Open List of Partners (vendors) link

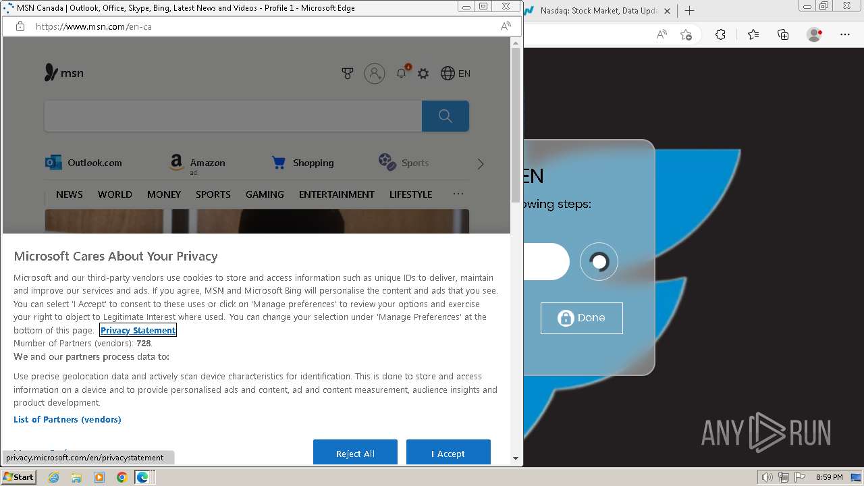(67, 419)
